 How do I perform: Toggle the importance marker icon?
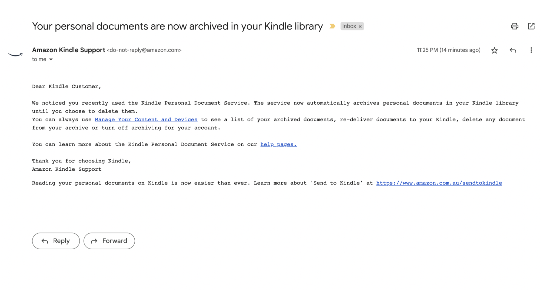coord(333,26)
